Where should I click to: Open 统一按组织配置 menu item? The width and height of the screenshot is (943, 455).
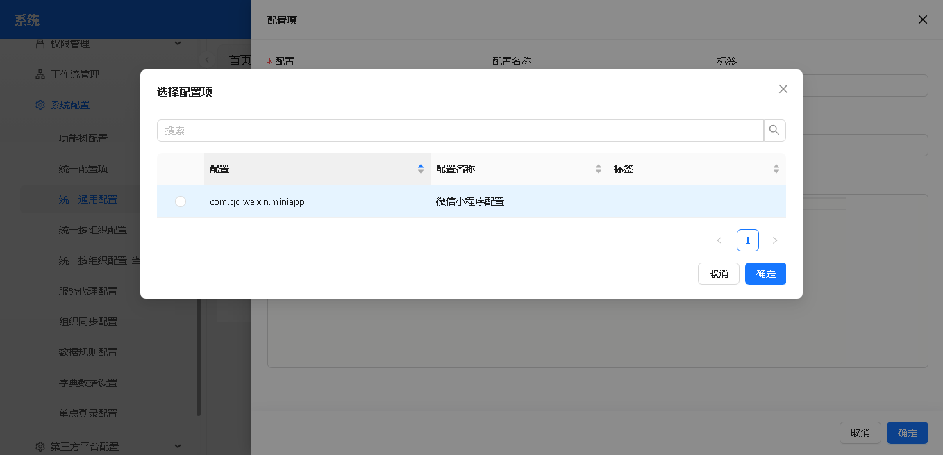point(93,230)
